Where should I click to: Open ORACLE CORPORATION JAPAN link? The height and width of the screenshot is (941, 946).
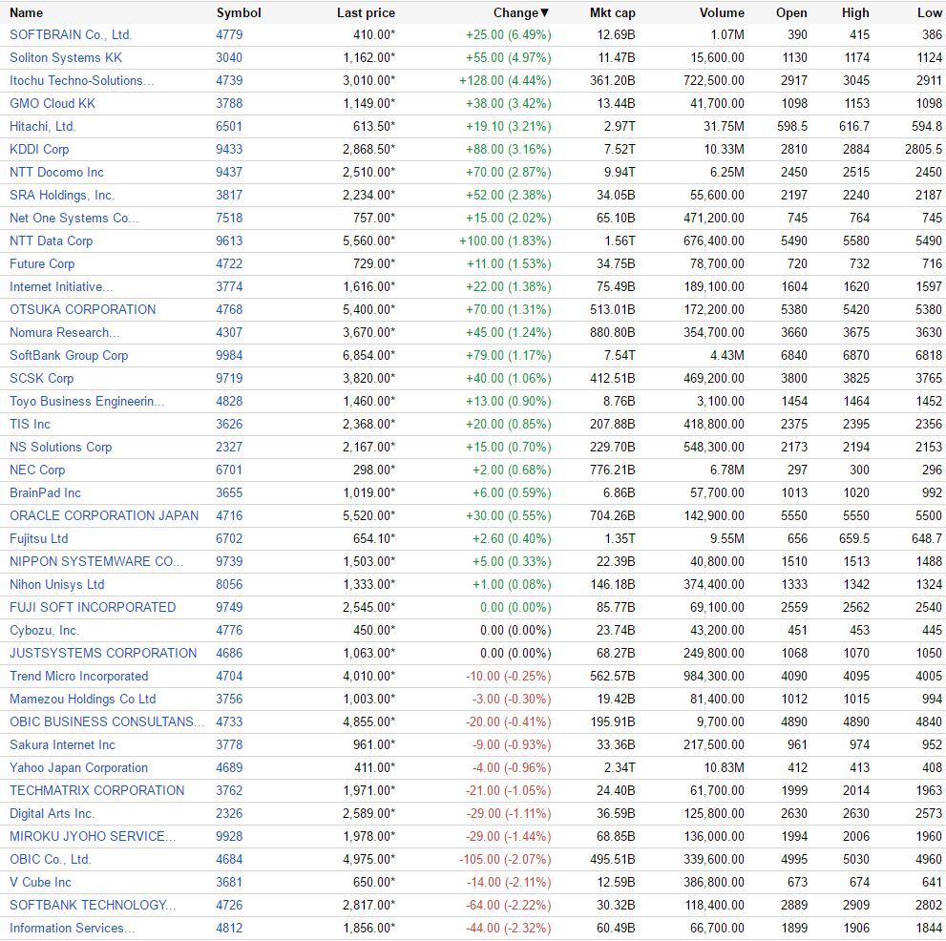pos(104,515)
